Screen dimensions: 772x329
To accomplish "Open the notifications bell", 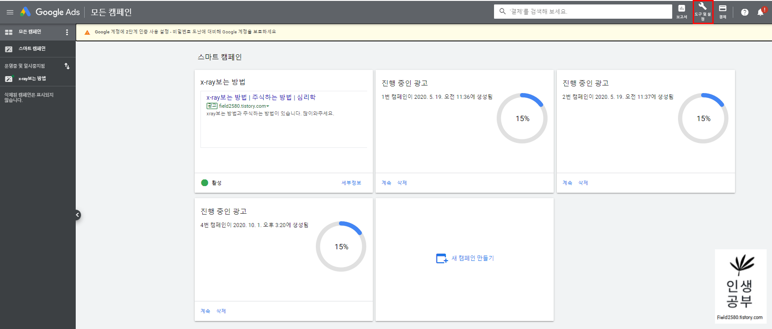I will click(x=761, y=12).
